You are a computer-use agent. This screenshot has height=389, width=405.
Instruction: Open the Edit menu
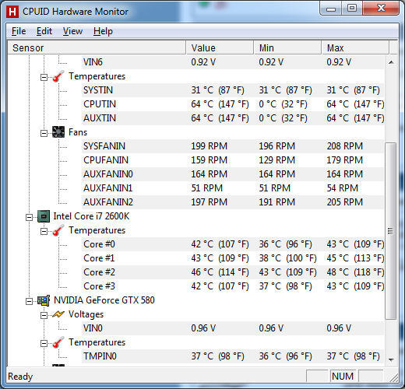click(44, 31)
